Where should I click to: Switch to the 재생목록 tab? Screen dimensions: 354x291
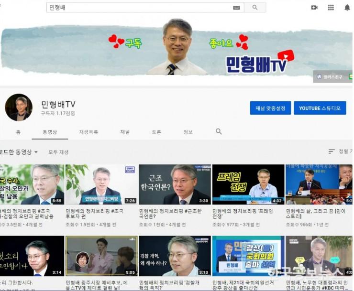pos(88,132)
